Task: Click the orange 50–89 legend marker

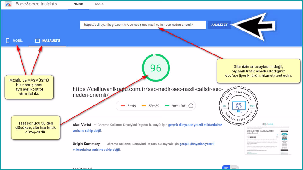Action: tap(144, 106)
